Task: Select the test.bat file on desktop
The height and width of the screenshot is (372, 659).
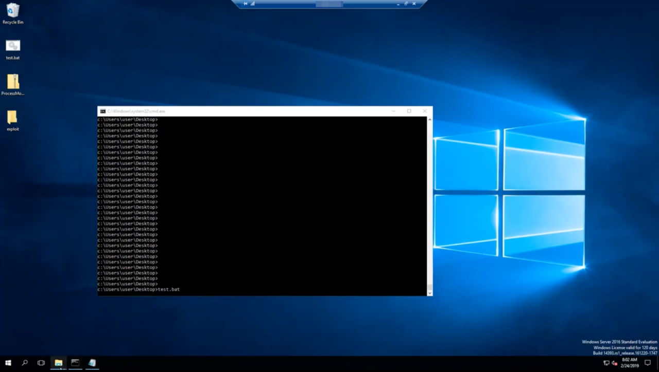Action: click(13, 47)
